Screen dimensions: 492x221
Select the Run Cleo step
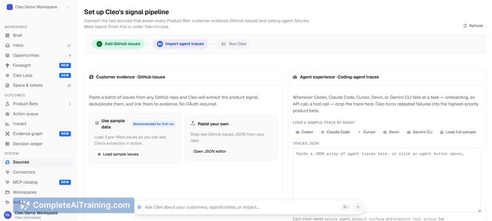[234, 44]
